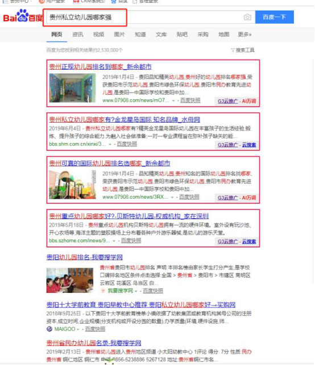Go to the 贴吧 tab
This screenshot has height=365, width=315.
click(182, 35)
